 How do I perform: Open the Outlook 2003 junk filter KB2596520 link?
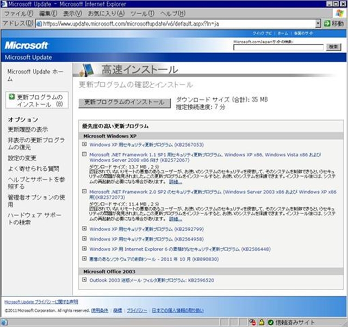coord(152,280)
